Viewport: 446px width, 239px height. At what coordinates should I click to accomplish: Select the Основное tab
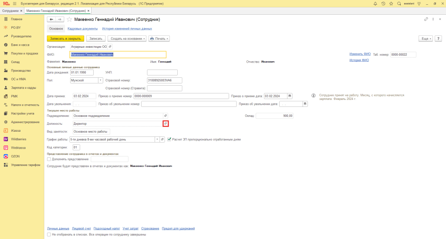coord(56,29)
